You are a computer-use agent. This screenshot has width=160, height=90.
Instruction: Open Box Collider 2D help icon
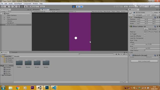(x=155, y=26)
